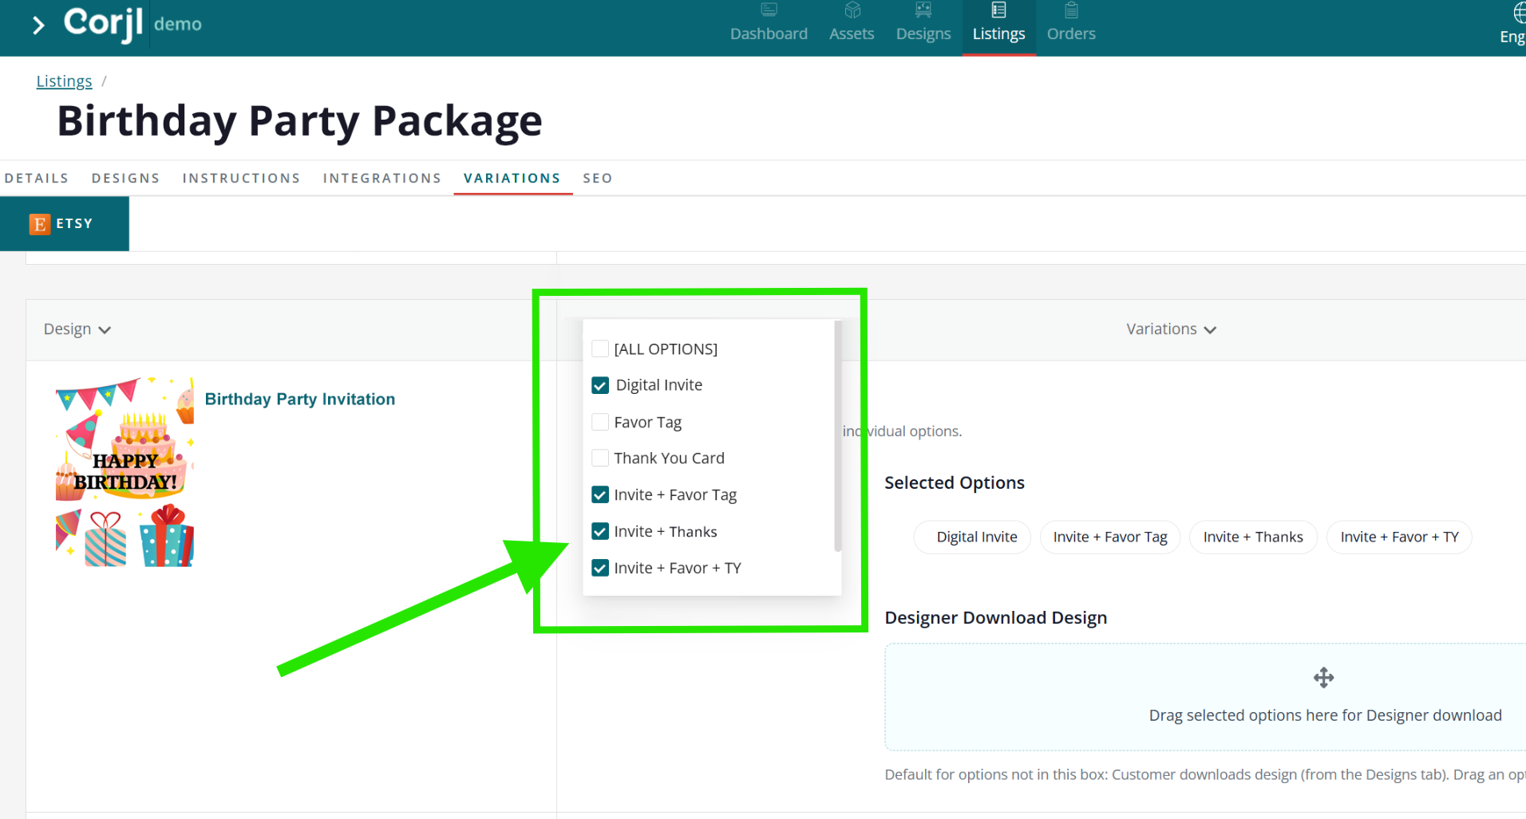Click the globe language icon

click(x=1519, y=13)
